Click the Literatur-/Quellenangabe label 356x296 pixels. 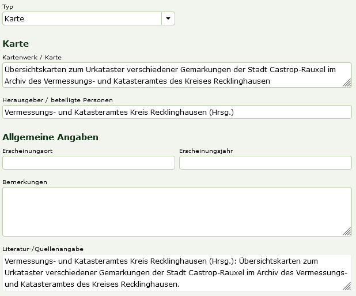tap(43, 249)
